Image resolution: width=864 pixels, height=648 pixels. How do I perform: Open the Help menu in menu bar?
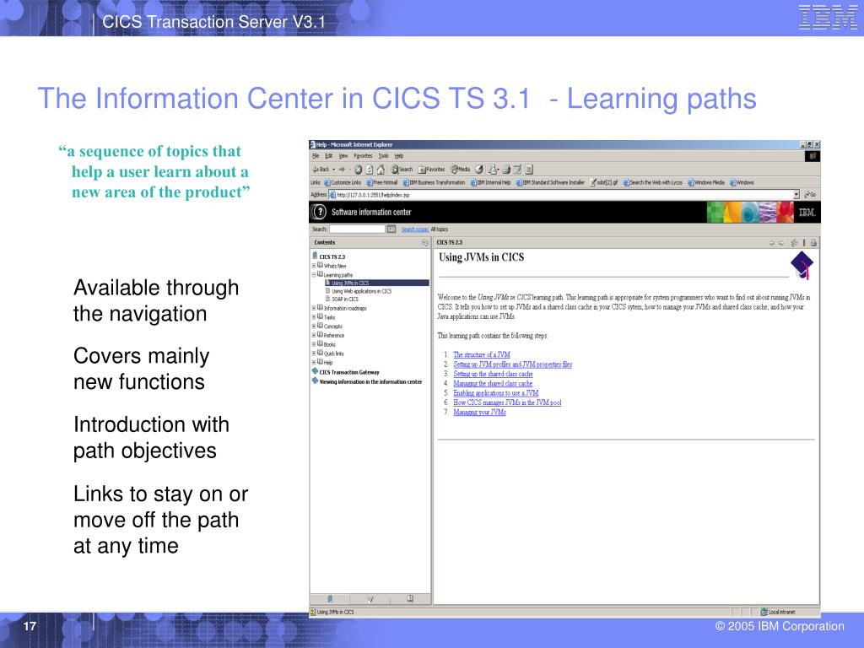click(x=399, y=156)
